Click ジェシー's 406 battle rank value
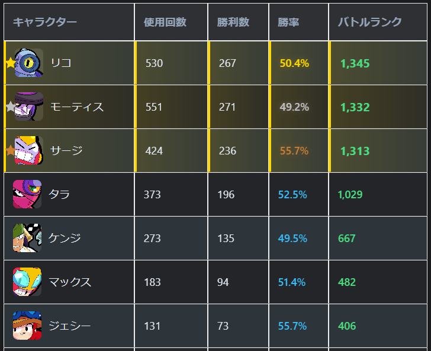The height and width of the screenshot is (351, 431). [x=347, y=326]
